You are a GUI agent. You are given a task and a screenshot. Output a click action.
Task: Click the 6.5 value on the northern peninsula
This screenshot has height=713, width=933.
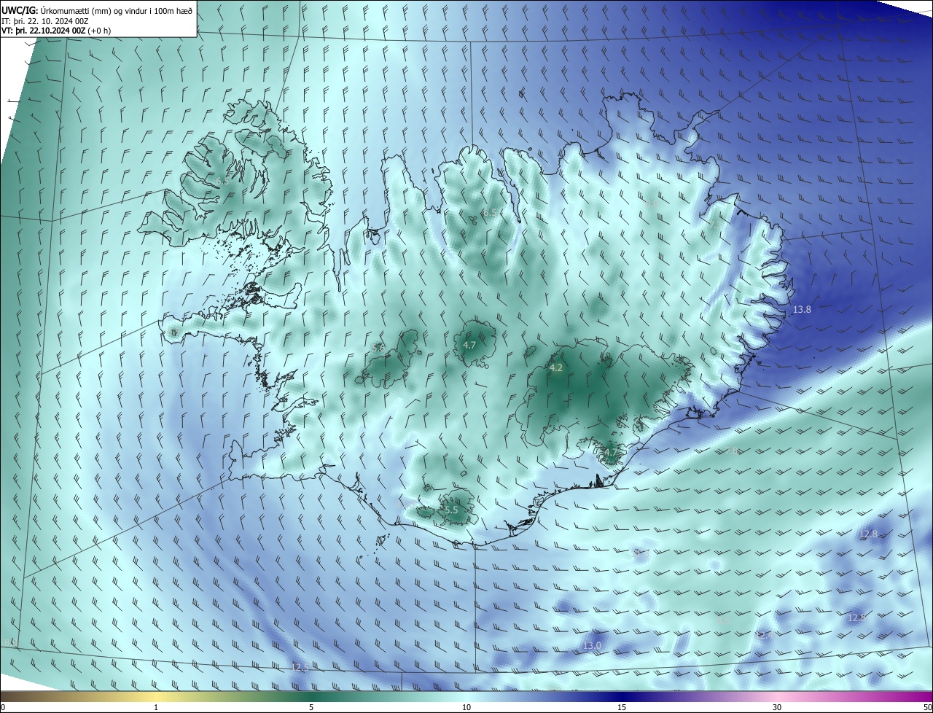pyautogui.click(x=489, y=213)
